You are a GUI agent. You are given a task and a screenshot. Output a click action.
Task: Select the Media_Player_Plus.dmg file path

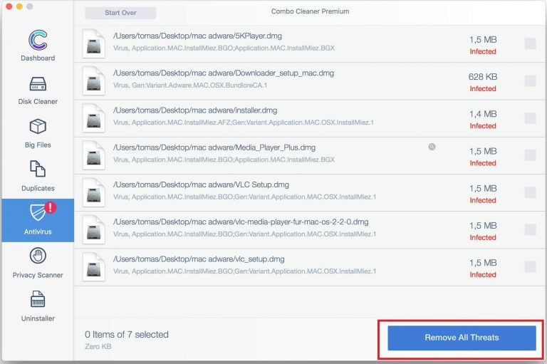coord(214,147)
